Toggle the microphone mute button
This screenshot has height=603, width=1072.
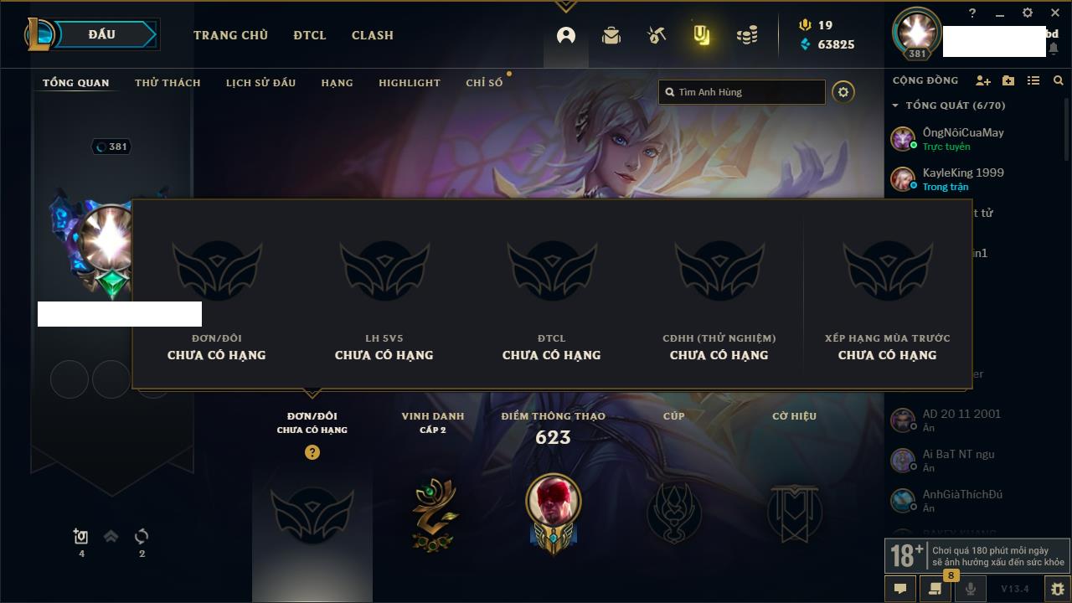(x=971, y=589)
